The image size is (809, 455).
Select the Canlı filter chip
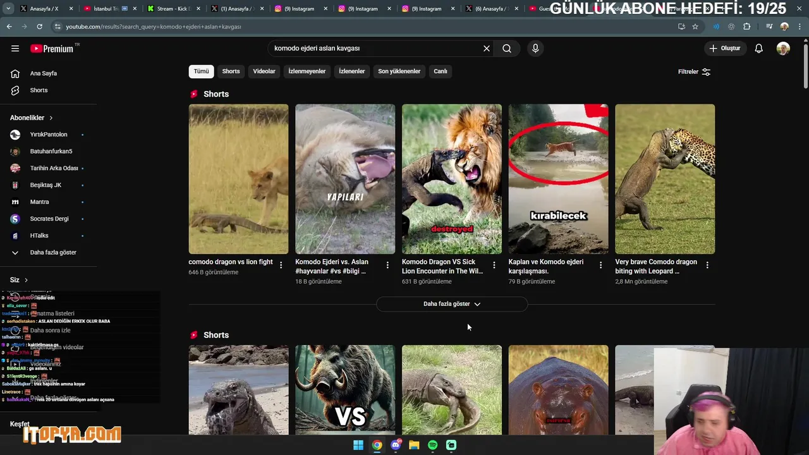441,71
